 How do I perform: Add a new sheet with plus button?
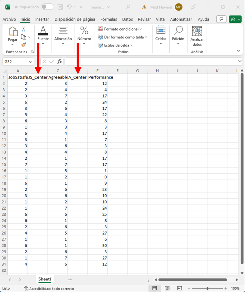[70, 280]
